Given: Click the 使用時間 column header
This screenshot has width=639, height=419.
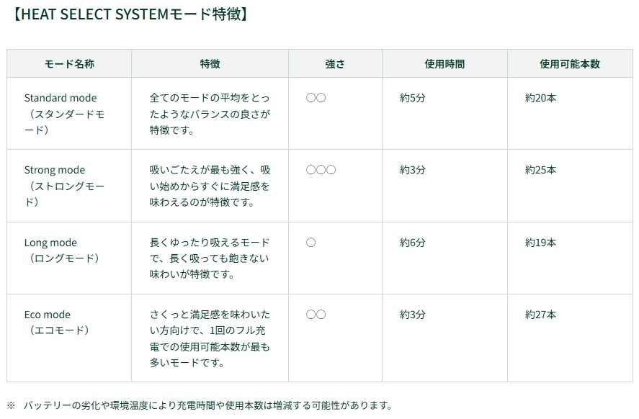Looking at the screenshot, I should (444, 64).
